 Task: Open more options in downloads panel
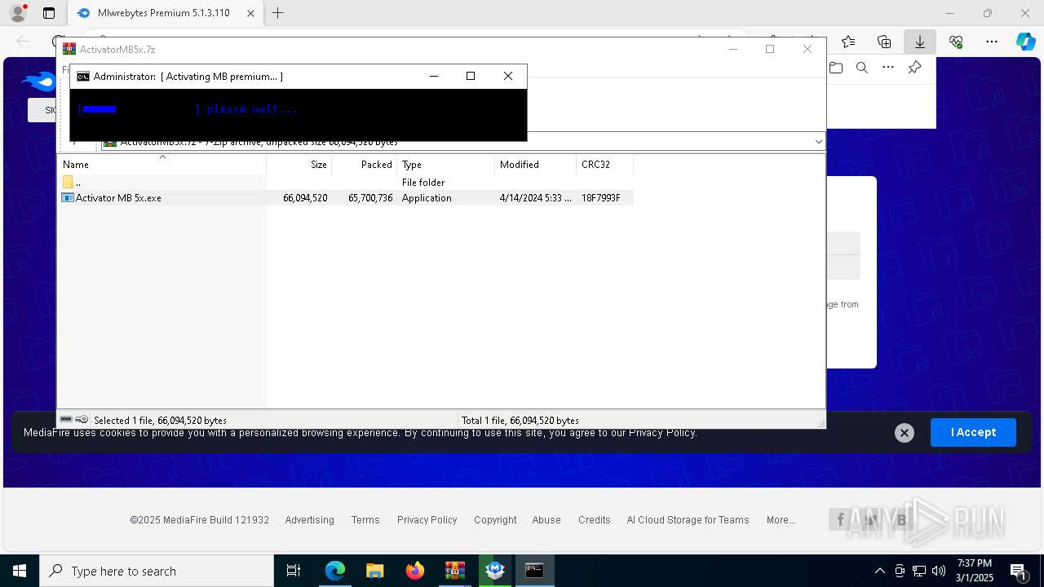[x=888, y=68]
